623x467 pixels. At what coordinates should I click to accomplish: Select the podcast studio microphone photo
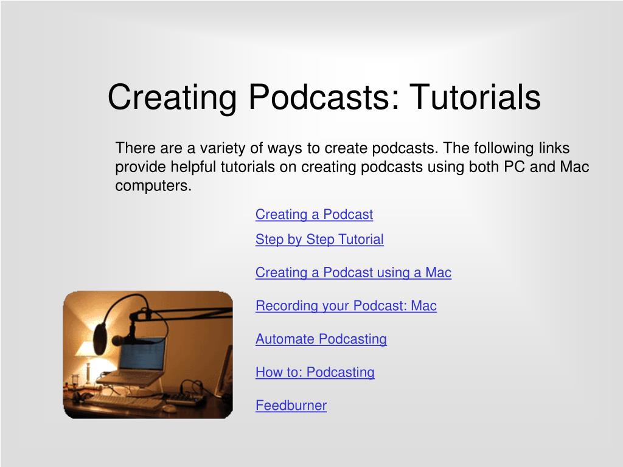pyautogui.click(x=148, y=355)
